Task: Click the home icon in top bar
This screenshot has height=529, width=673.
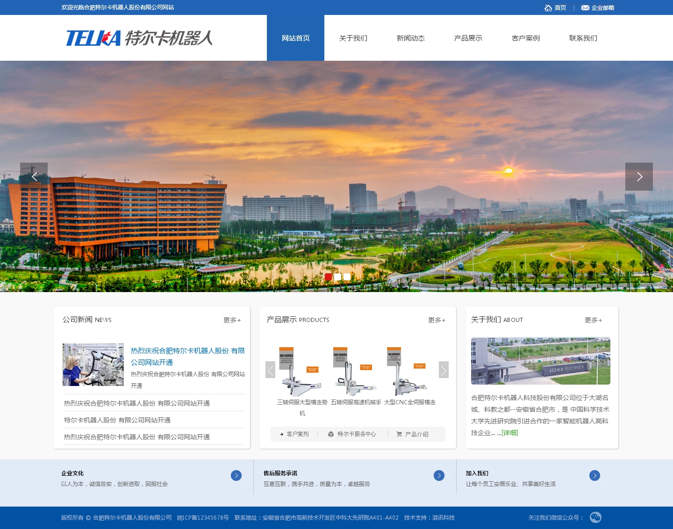Action: pyautogui.click(x=548, y=8)
